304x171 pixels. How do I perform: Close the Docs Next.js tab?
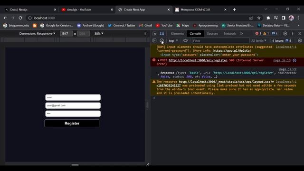pos(55,9)
